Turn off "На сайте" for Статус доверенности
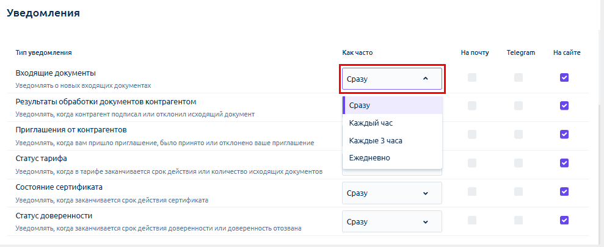The height and width of the screenshot is (247, 604). point(564,220)
